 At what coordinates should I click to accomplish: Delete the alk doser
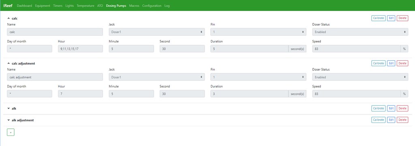click(x=402, y=108)
